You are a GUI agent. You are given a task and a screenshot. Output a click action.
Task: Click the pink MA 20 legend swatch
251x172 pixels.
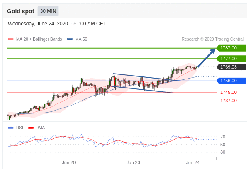pos(11,39)
